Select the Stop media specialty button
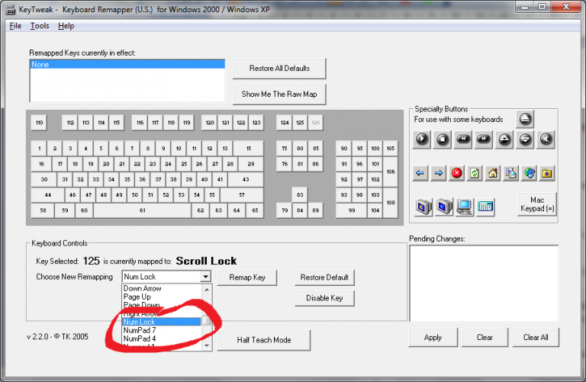 [442, 139]
